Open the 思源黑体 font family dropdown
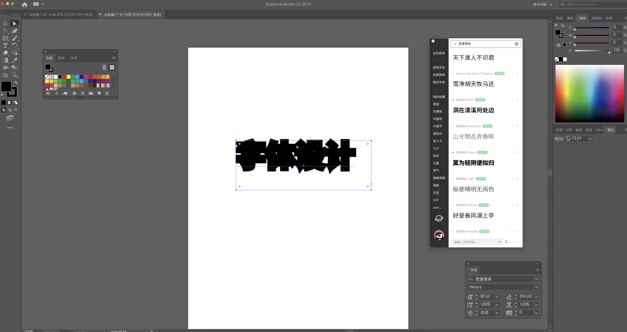 (x=536, y=279)
